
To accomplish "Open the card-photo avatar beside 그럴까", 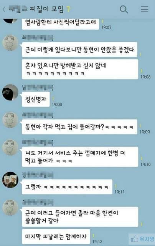I will click(10, 180).
